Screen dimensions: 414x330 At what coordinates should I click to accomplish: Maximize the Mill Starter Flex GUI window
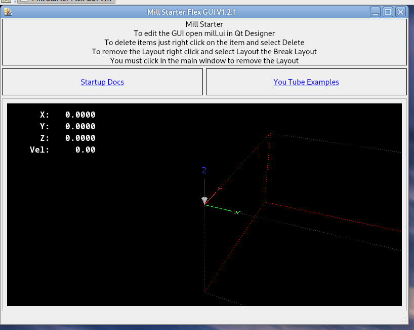(x=388, y=12)
